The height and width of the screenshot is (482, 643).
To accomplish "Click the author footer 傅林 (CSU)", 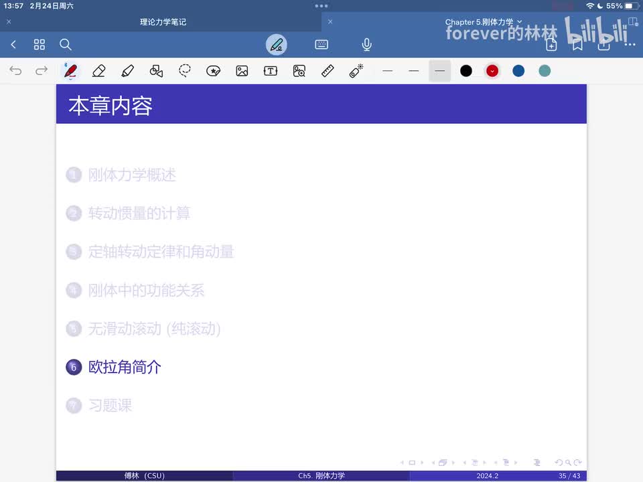I will pyautogui.click(x=145, y=475).
